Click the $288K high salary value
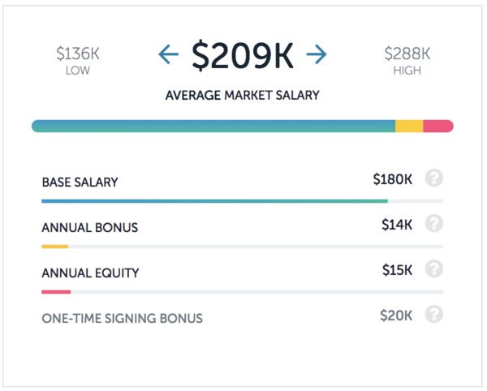 pos(407,54)
